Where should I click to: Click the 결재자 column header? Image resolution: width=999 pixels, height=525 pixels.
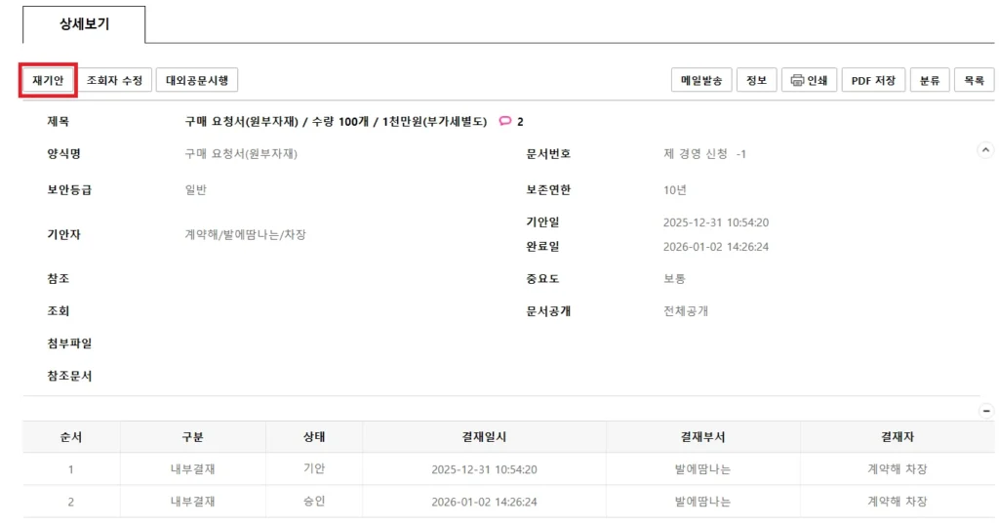click(897, 437)
